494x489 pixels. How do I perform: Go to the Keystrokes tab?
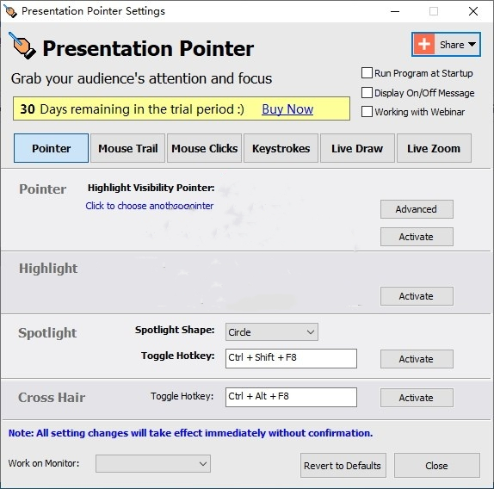[281, 148]
